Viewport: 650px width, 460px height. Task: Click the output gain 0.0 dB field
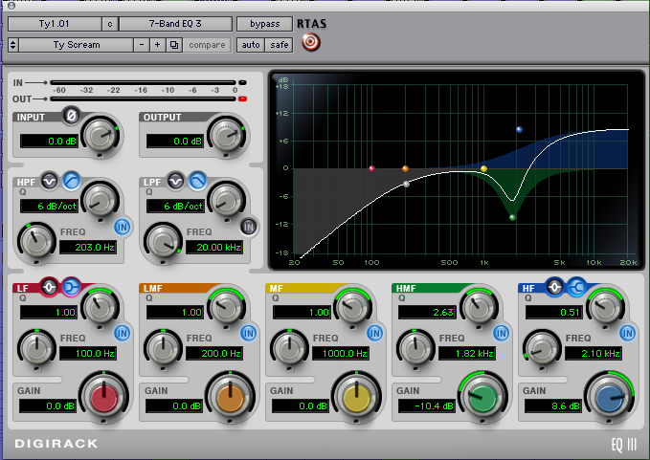pyautogui.click(x=175, y=142)
